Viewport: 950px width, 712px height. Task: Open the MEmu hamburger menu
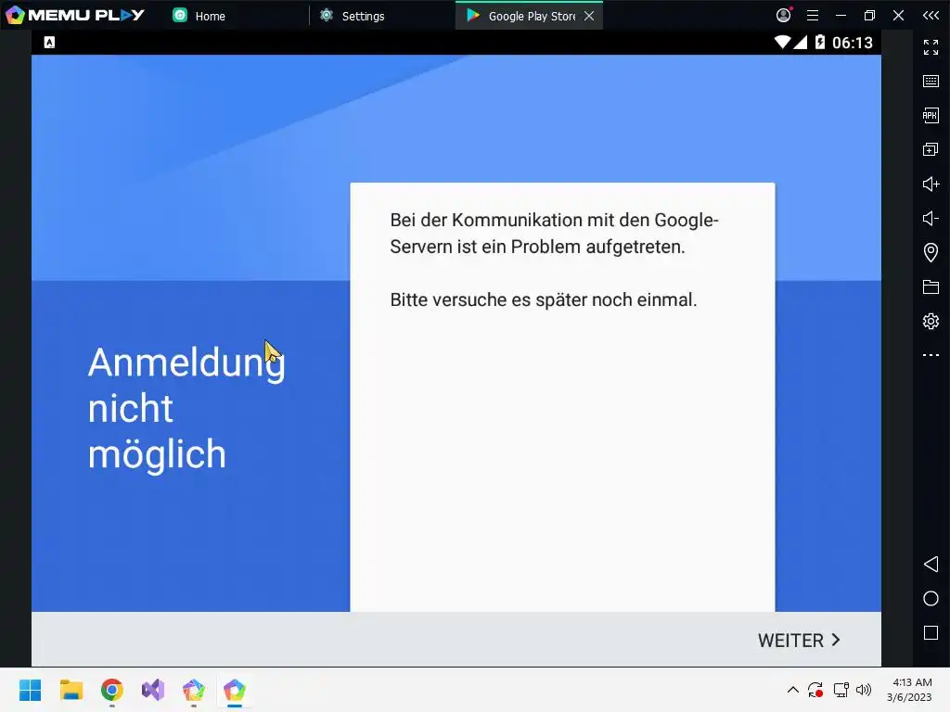point(813,16)
